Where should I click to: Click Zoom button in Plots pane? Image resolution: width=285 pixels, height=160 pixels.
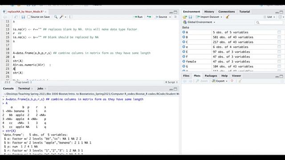coord(202,81)
